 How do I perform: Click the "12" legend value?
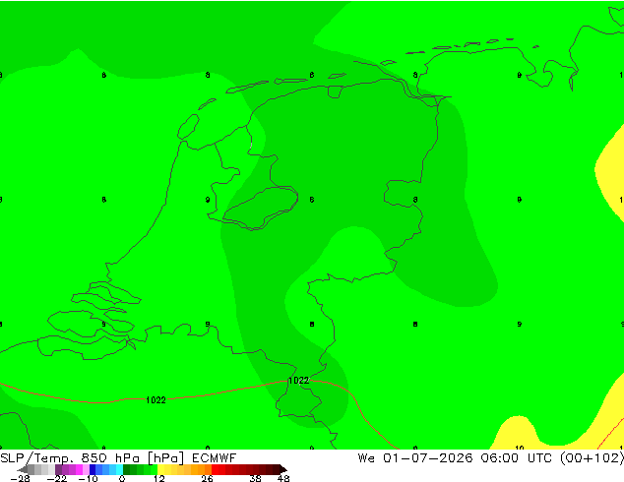pyautogui.click(x=159, y=478)
